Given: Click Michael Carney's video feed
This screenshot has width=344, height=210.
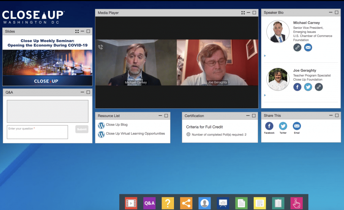Looking at the screenshot, I should [136, 62].
